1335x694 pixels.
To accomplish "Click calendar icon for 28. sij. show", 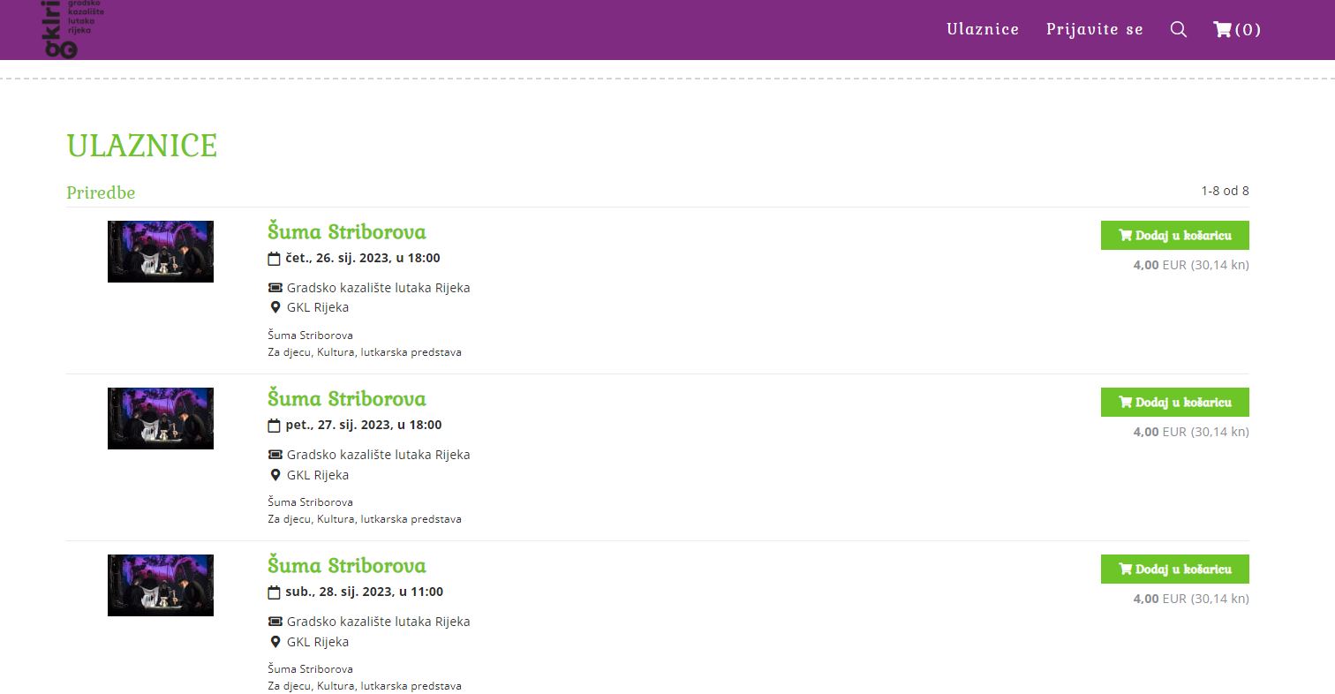I will pyautogui.click(x=274, y=592).
